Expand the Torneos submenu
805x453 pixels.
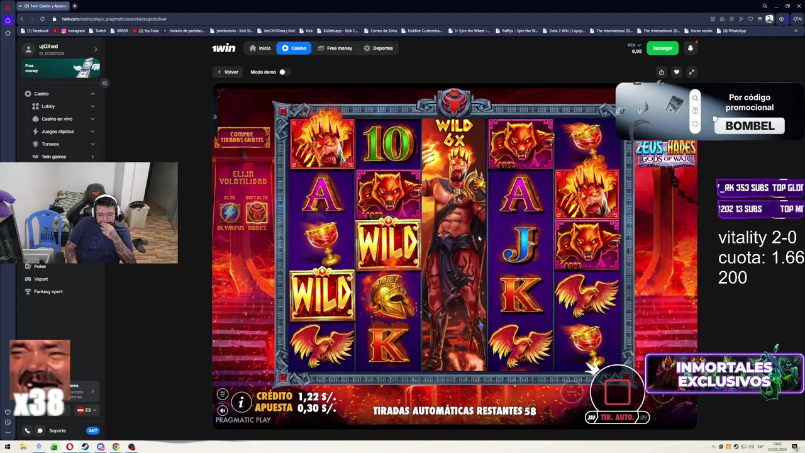point(92,144)
